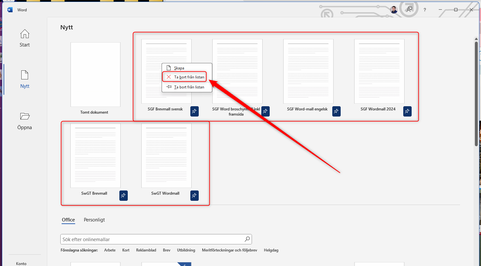This screenshot has height=266, width=481.
Task: Open the Tomt dokument thumbnail
Action: point(95,75)
